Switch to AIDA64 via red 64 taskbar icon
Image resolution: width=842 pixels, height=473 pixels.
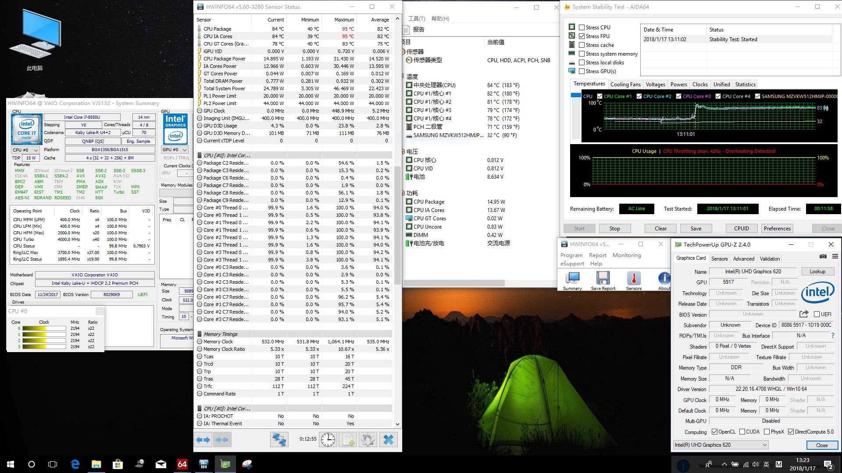(182, 464)
